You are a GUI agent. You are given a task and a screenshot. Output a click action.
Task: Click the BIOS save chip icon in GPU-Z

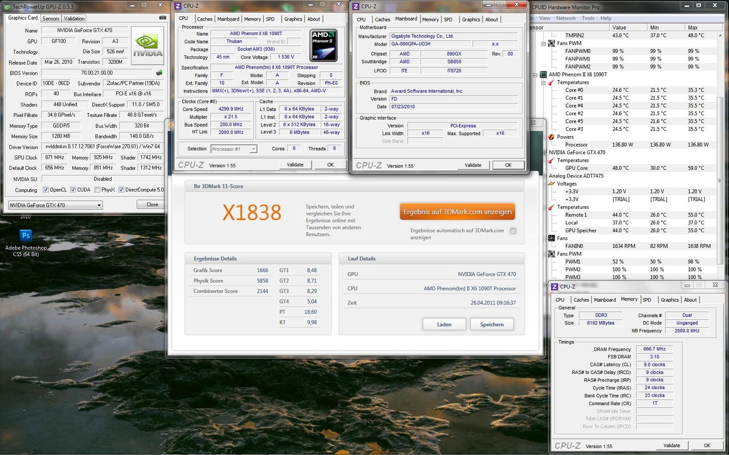click(x=159, y=73)
